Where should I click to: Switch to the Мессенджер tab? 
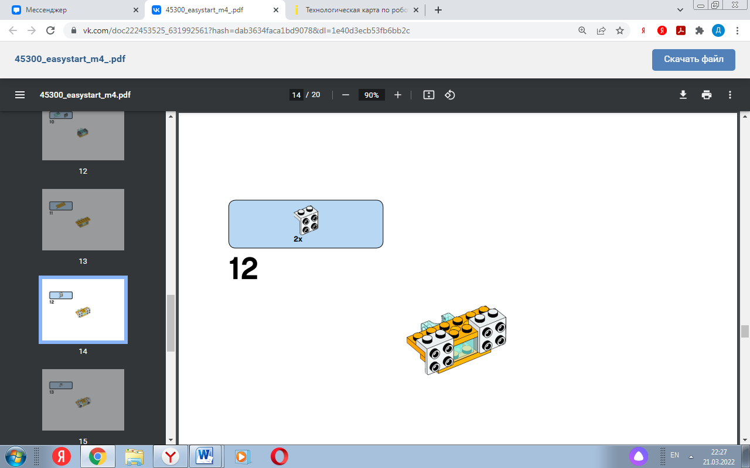73,10
